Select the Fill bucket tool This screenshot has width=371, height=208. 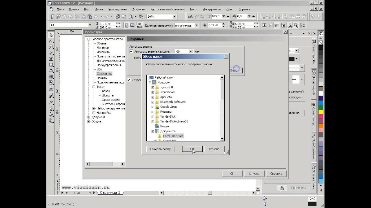click(x=51, y=115)
